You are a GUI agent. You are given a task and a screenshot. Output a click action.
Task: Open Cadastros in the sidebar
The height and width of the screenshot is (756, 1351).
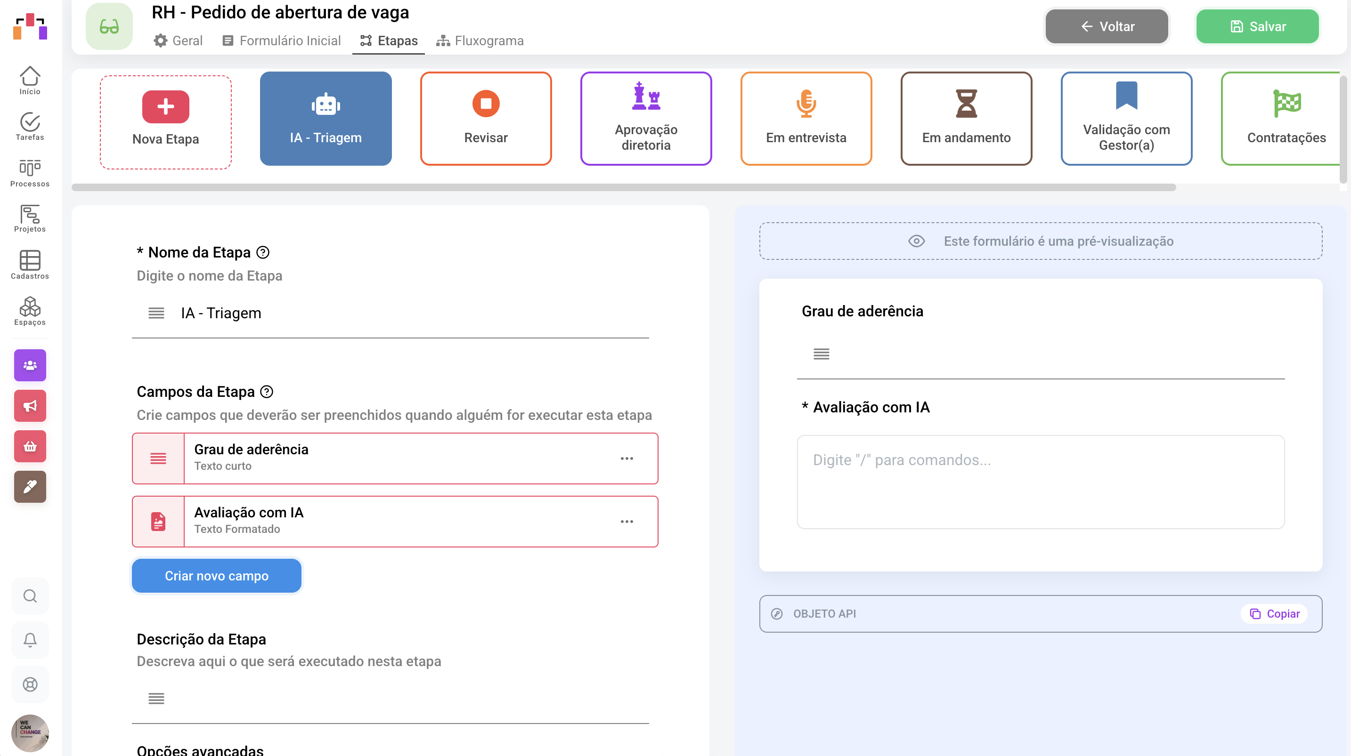30,265
